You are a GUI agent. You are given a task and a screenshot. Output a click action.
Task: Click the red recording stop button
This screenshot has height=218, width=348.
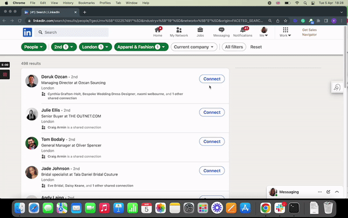tap(5, 74)
